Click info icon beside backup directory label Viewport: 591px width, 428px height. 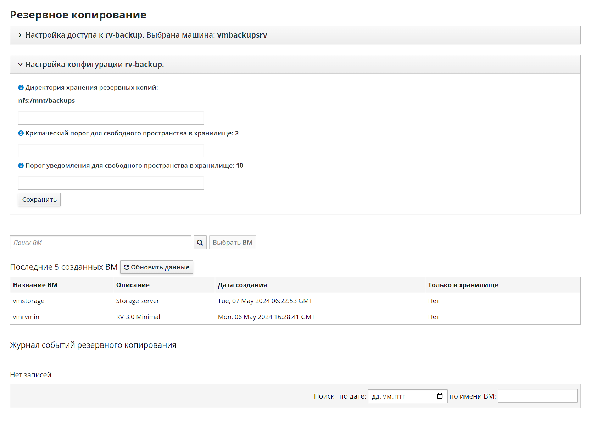pos(21,88)
